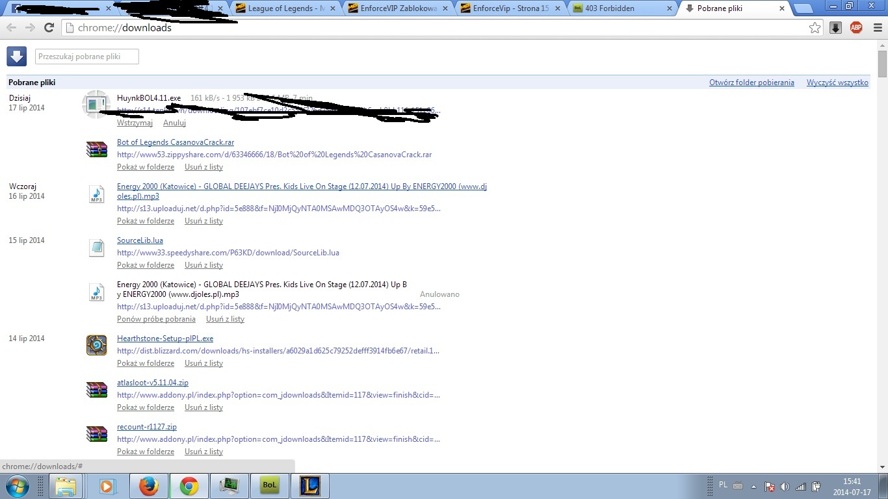
Task: Open the network status tray icon
Action: click(801, 486)
